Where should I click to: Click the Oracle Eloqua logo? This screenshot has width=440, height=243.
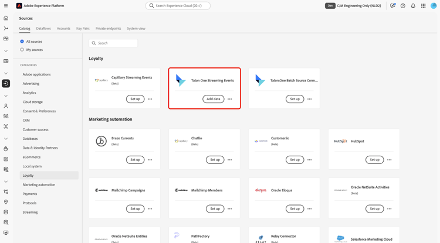click(260, 190)
